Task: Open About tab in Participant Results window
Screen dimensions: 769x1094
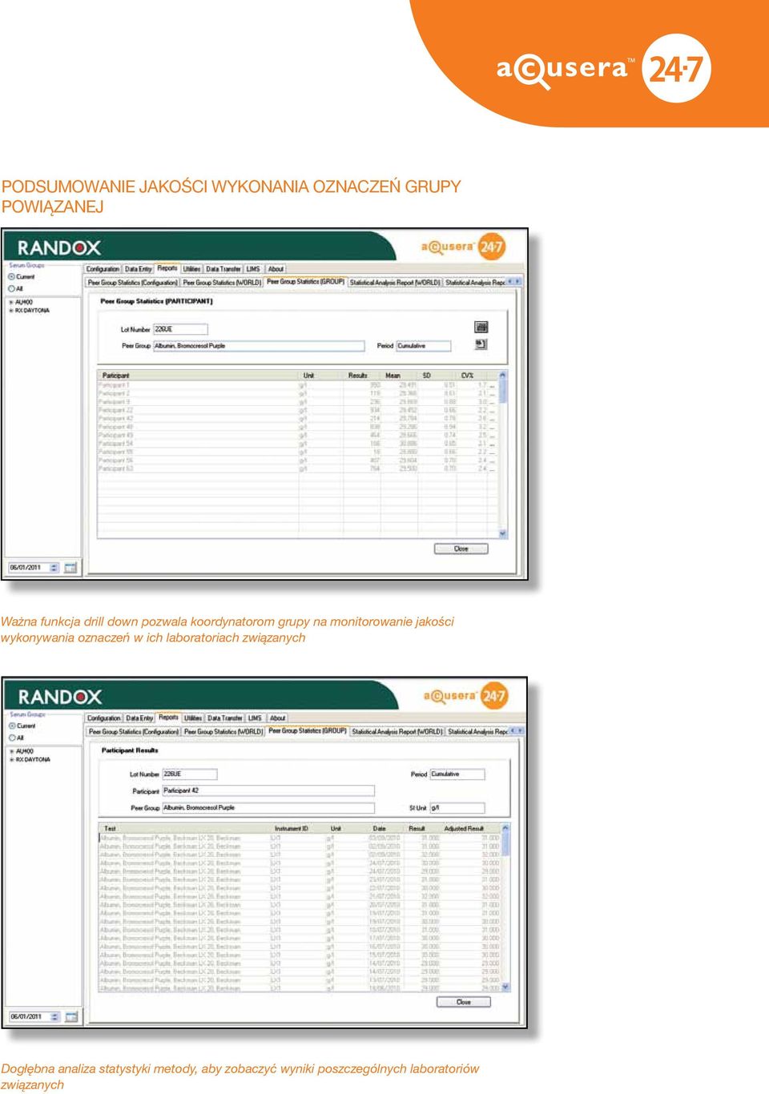Action: (x=277, y=718)
